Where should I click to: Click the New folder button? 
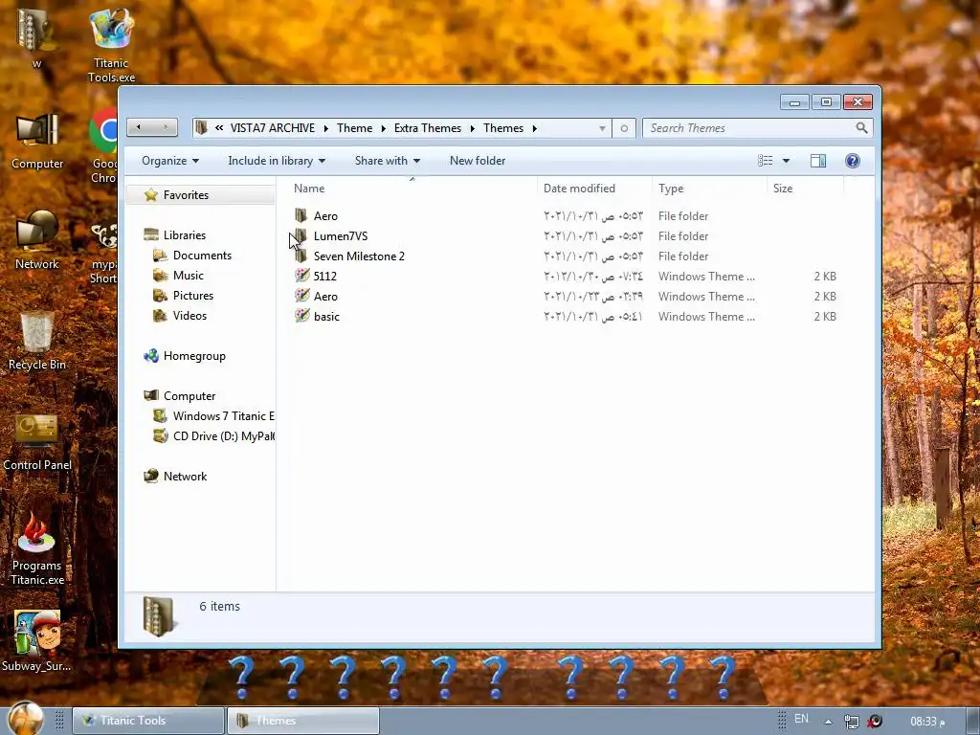(478, 161)
